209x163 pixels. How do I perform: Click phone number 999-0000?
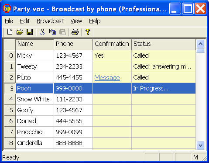click(69, 88)
